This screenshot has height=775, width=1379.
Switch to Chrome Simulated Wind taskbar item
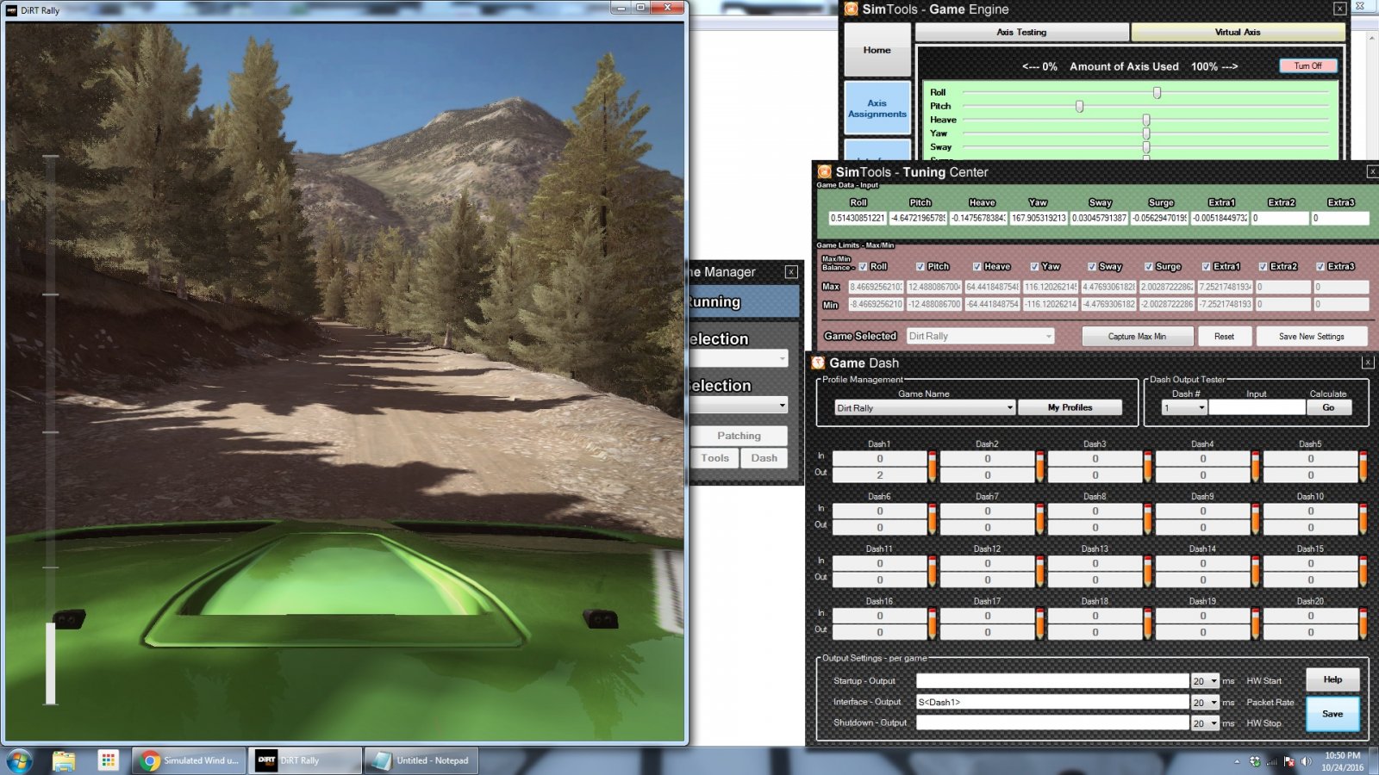coord(190,760)
